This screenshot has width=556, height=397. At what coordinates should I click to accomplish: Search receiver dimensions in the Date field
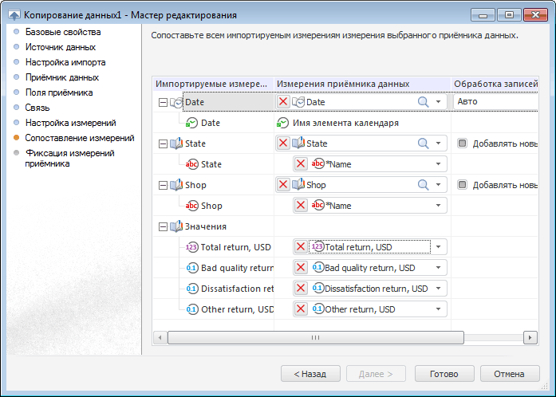click(x=424, y=102)
